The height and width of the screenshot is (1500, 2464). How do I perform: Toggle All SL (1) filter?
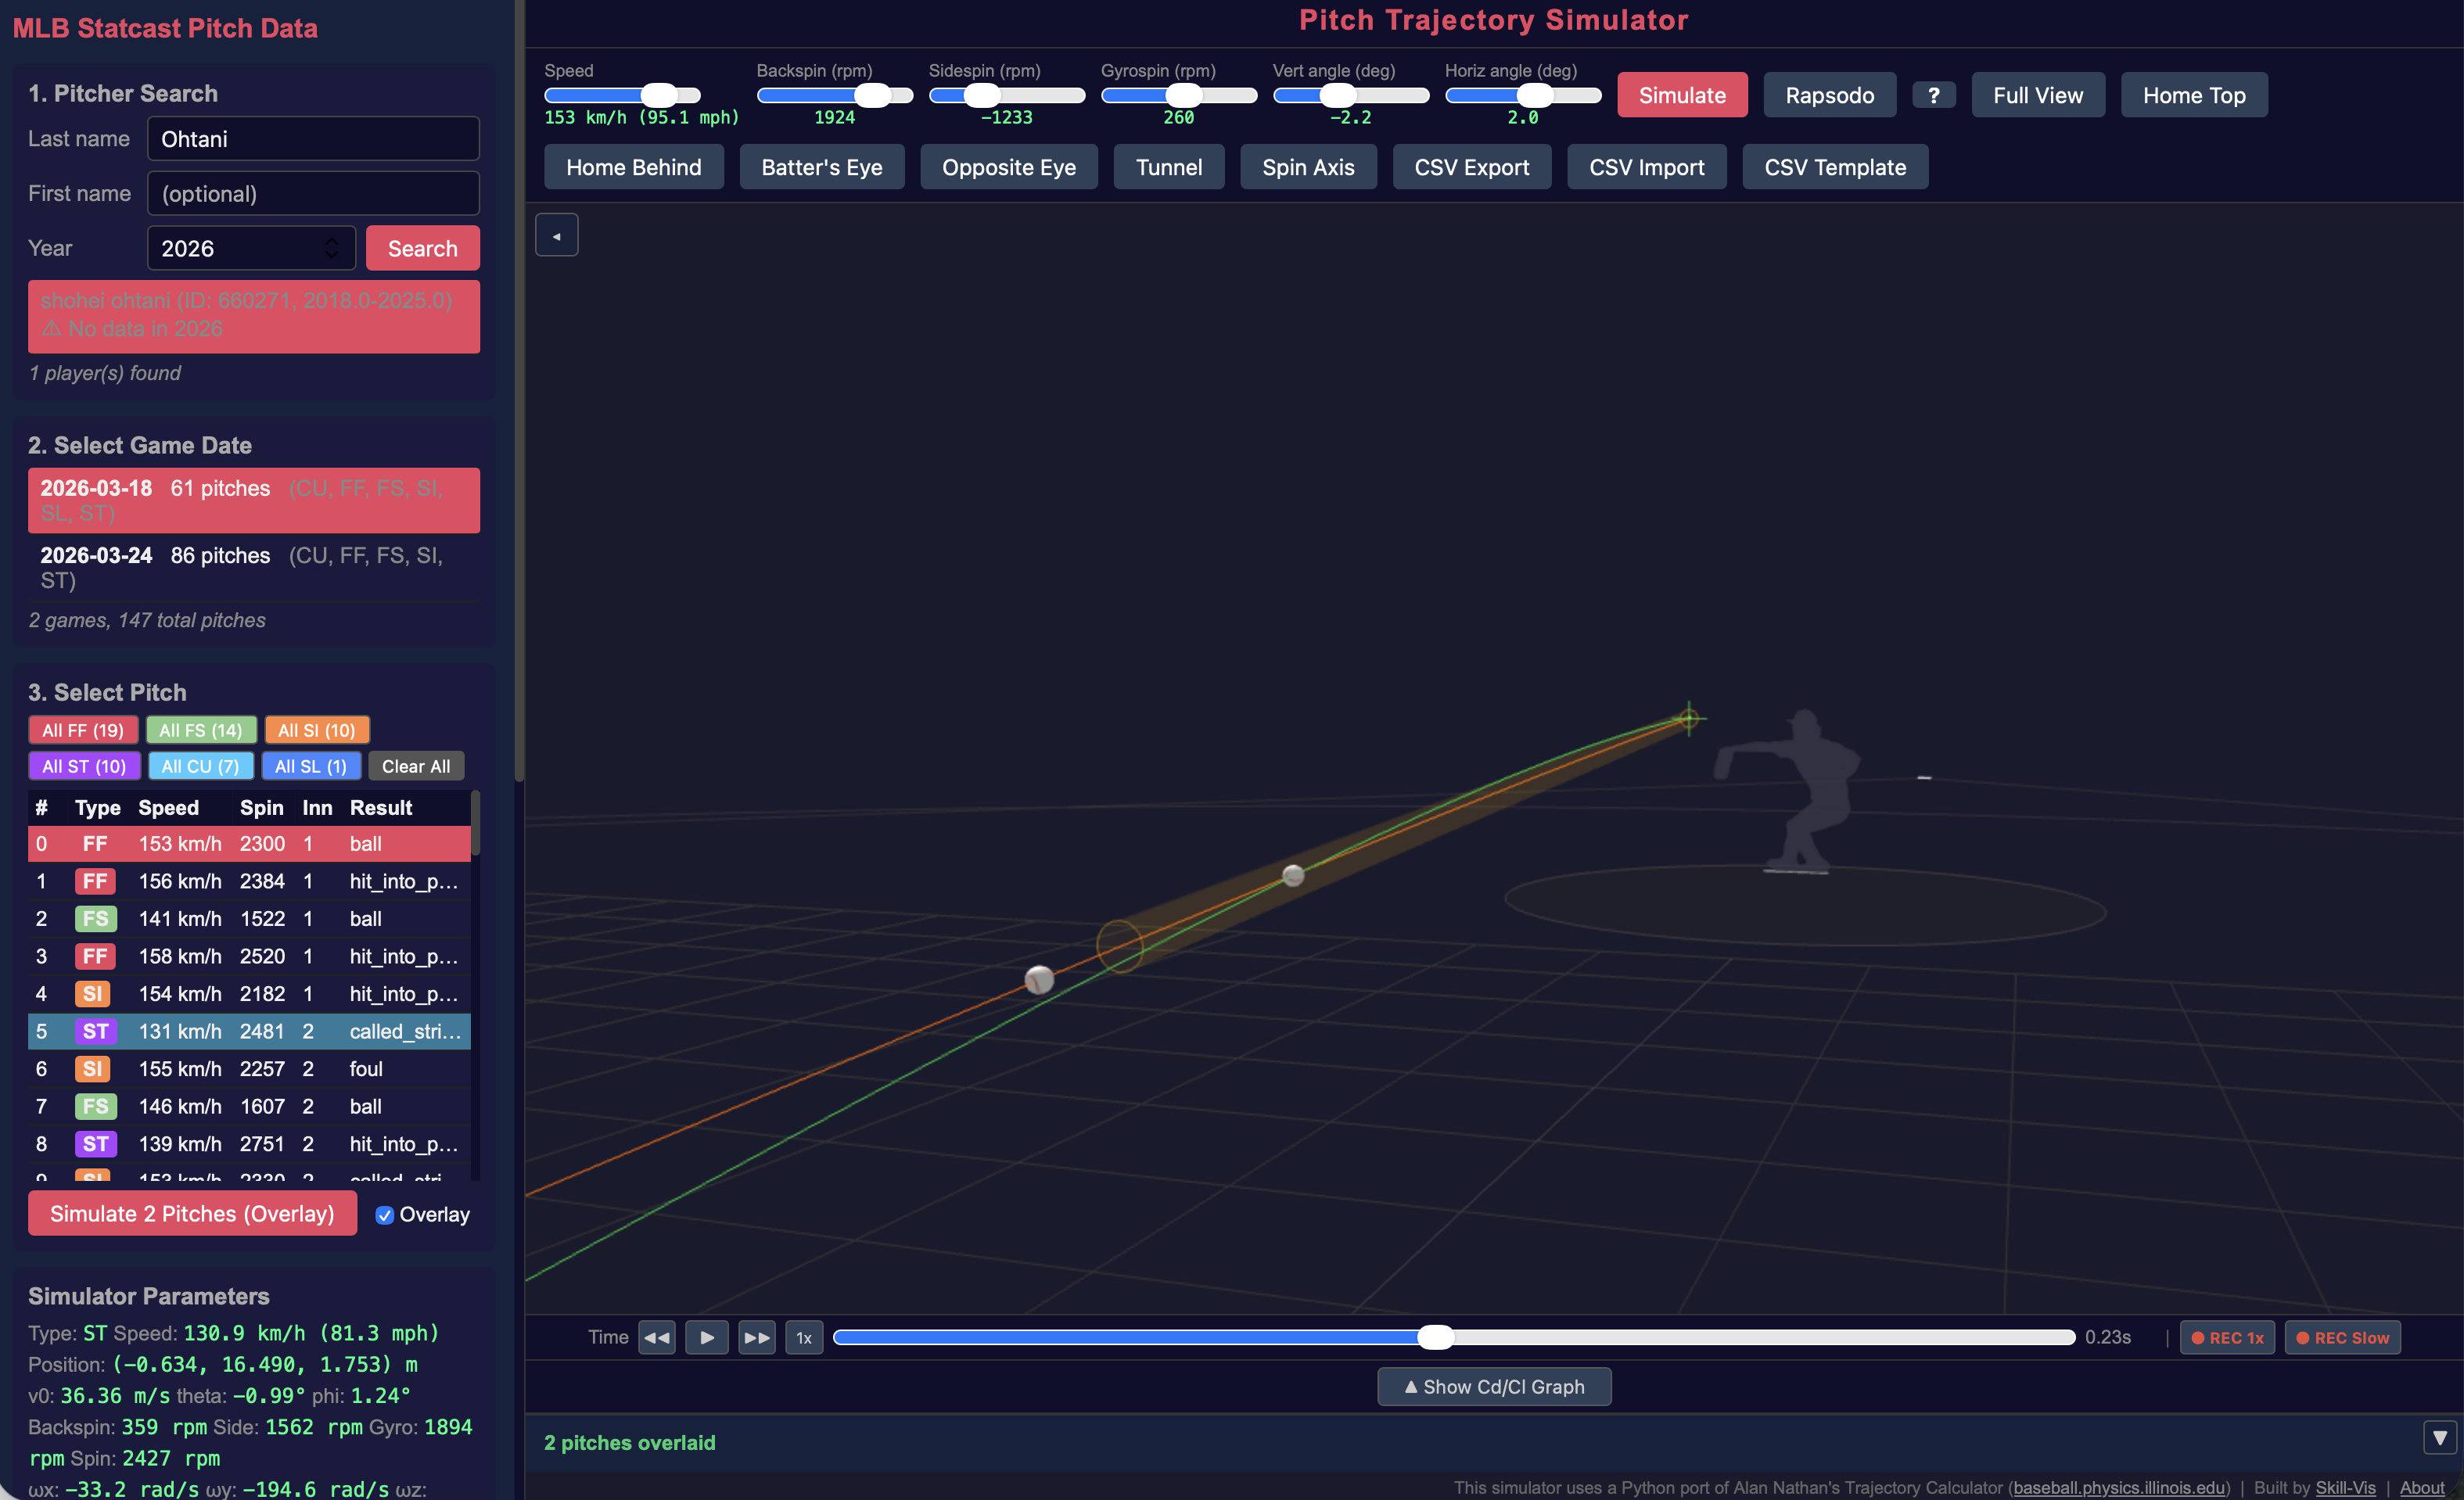tap(311, 766)
